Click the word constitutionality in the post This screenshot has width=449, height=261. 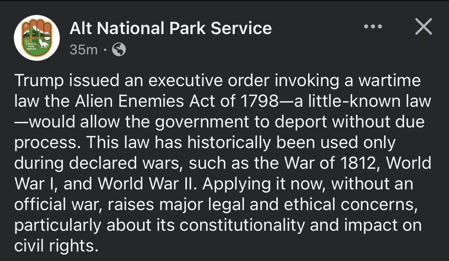pyautogui.click(x=242, y=225)
